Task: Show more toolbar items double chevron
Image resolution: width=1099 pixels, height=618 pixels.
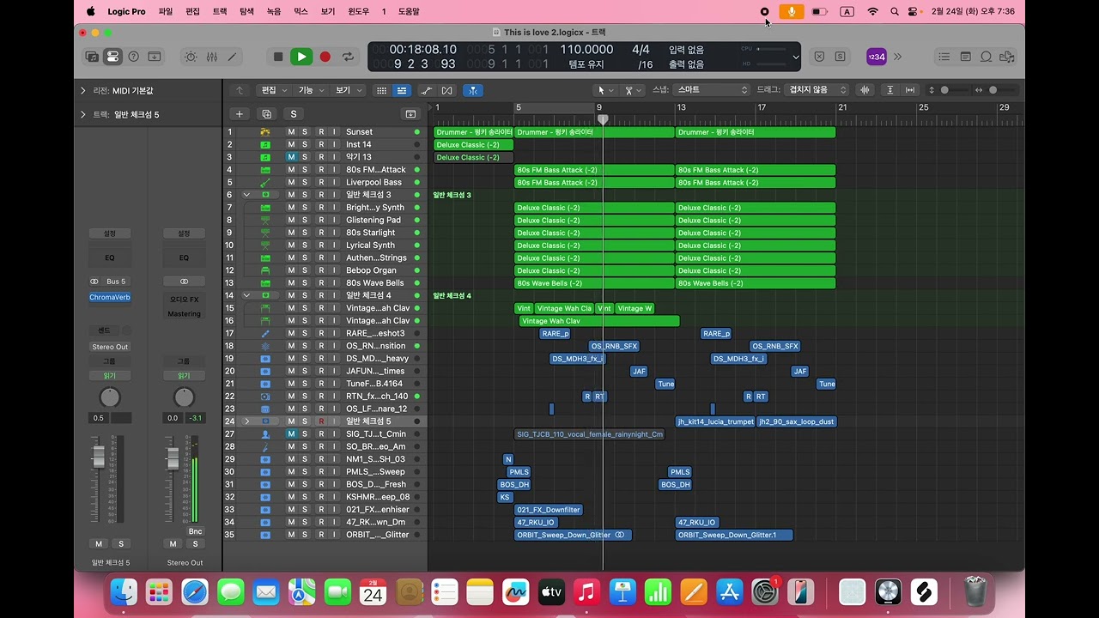Action: tap(898, 57)
